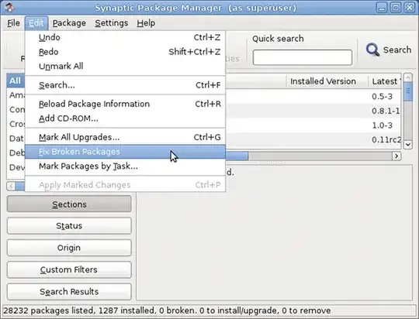The image size is (419, 319).
Task: Click the Search magnifier icon in toolbar
Action: coord(372,50)
